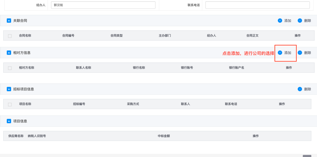Collapse the 招标项目信息 section
The height and width of the screenshot is (157, 317).
(9, 89)
